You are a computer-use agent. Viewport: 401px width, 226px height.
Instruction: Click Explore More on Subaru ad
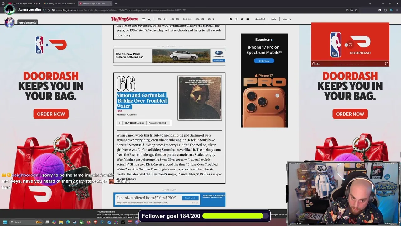click(x=218, y=60)
